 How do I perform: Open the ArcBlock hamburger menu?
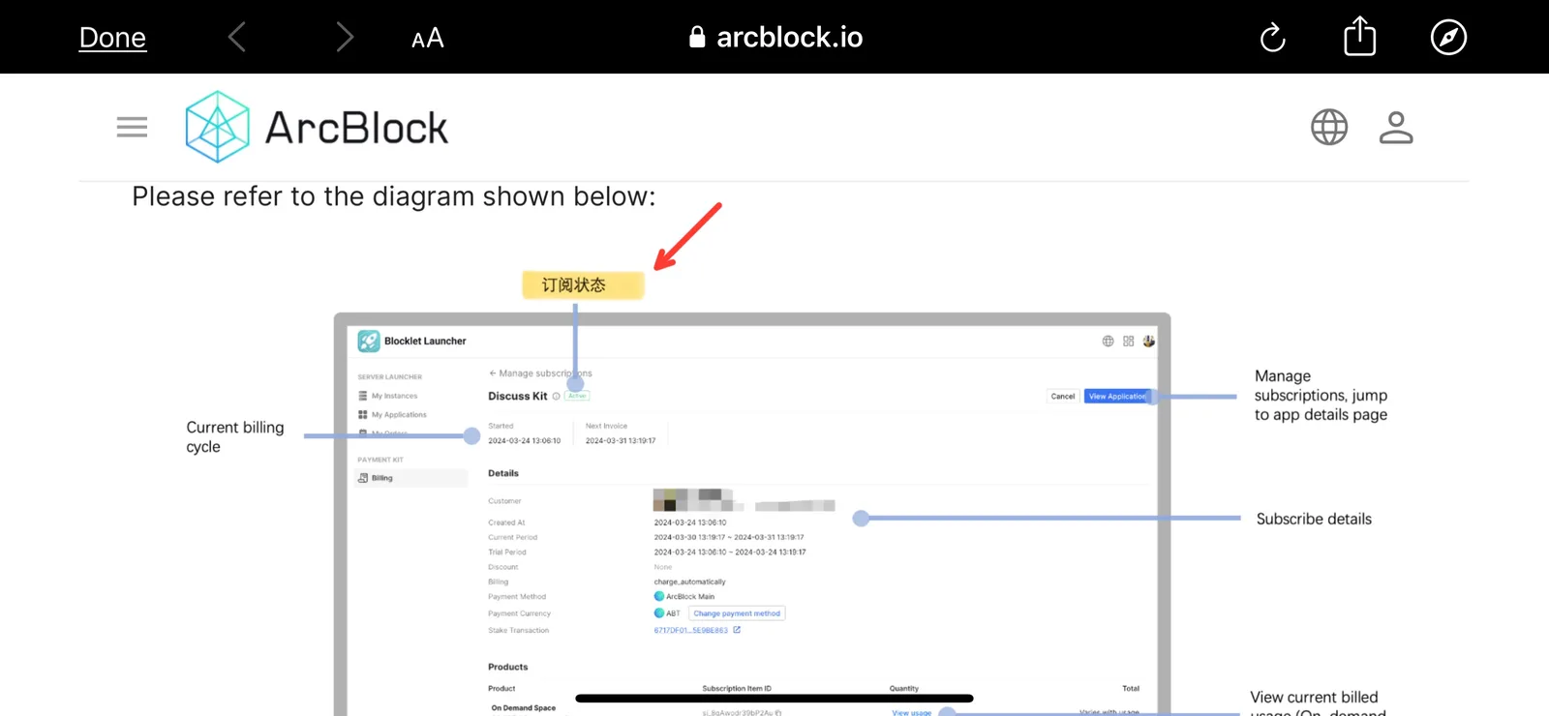tap(132, 127)
